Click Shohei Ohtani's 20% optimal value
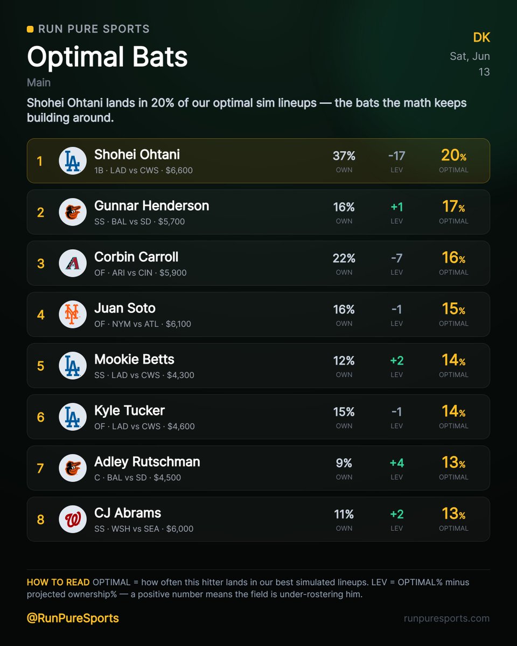 [x=453, y=155]
